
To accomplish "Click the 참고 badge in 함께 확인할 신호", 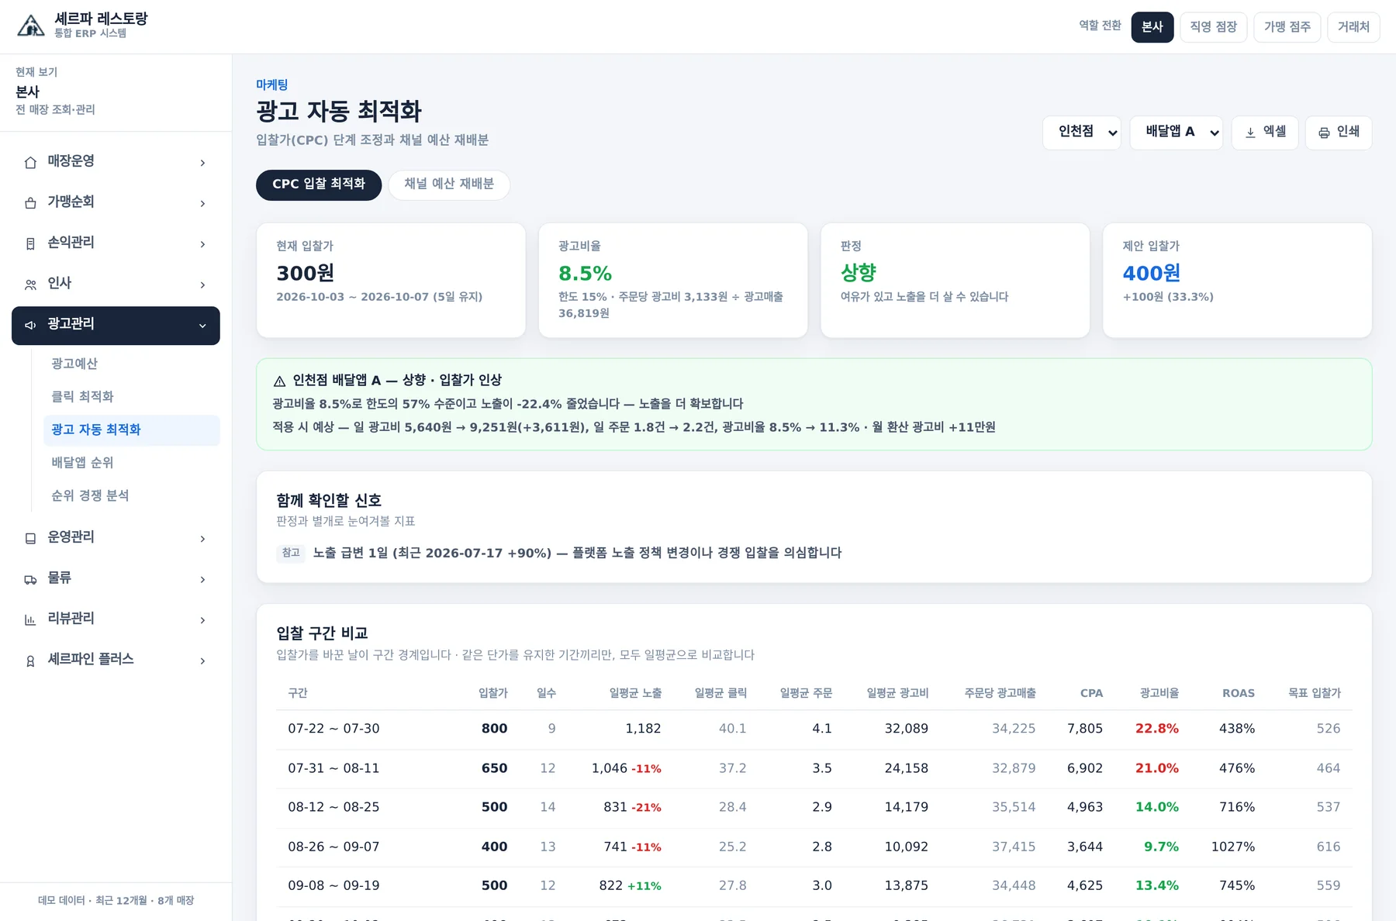I will (291, 553).
